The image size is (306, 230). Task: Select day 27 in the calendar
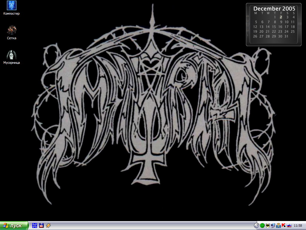click(x=261, y=36)
